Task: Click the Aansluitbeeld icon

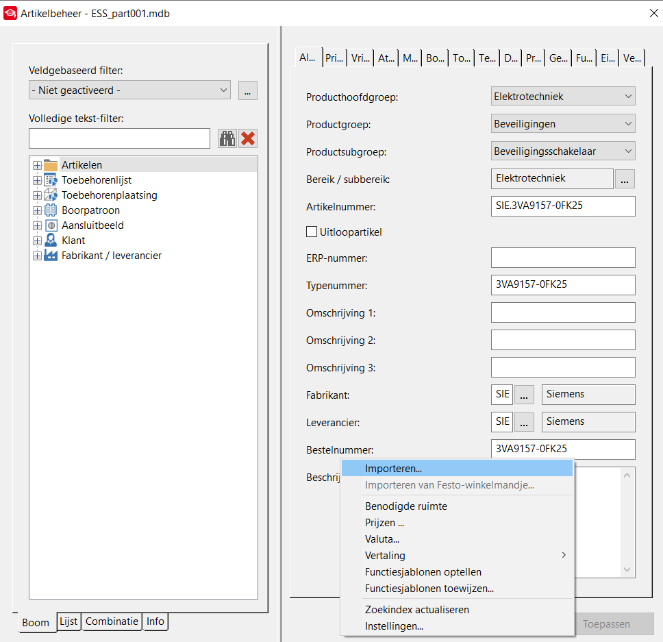Action: click(x=51, y=225)
